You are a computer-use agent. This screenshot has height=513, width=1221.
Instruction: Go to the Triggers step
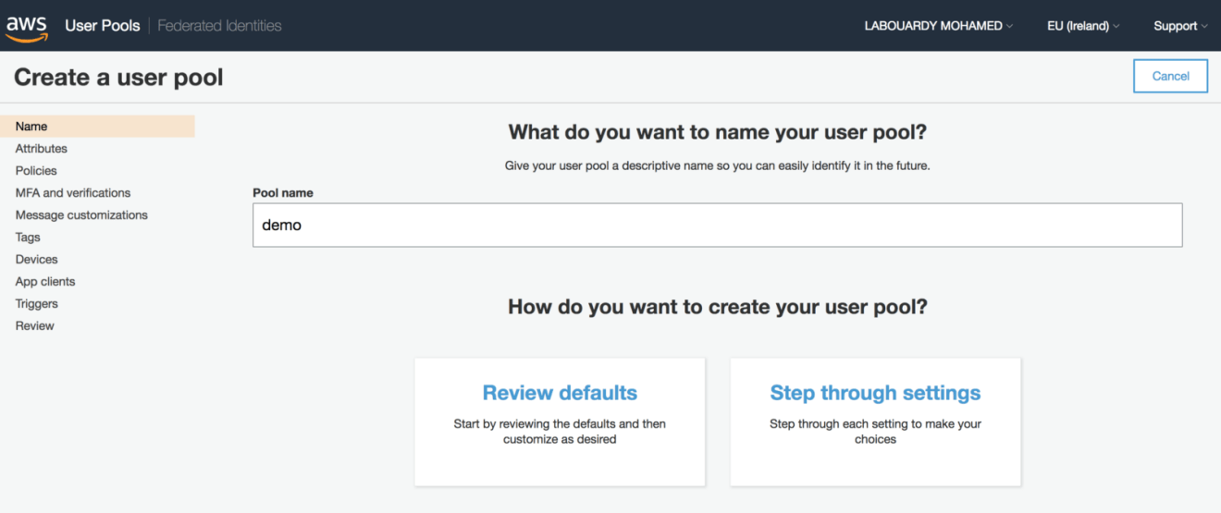pyautogui.click(x=37, y=304)
